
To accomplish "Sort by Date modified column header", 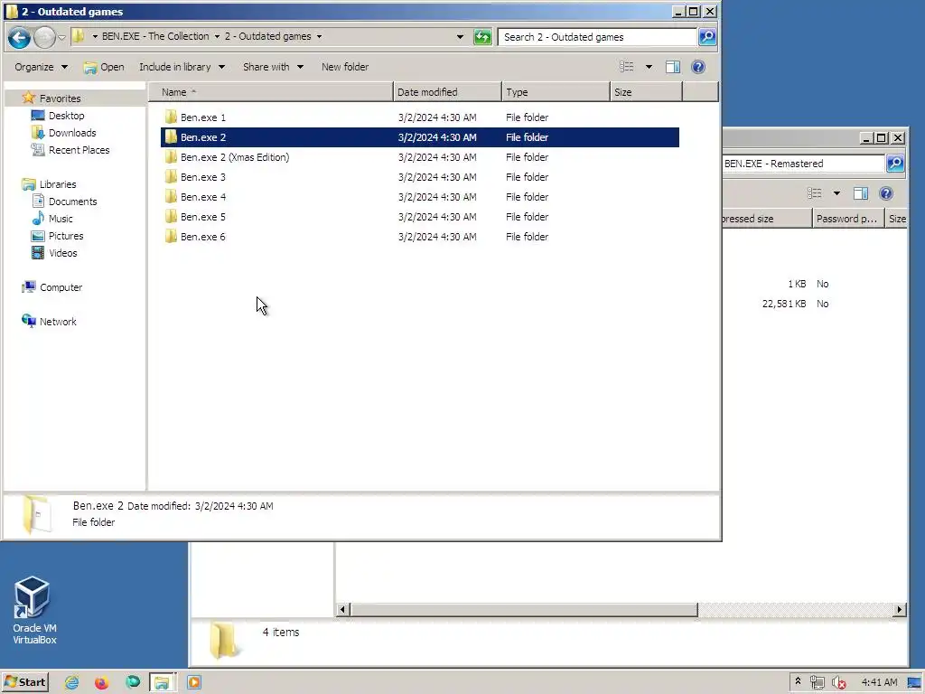I will coord(447,92).
